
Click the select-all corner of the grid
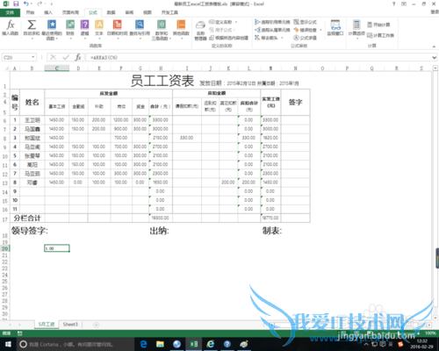(5, 68)
